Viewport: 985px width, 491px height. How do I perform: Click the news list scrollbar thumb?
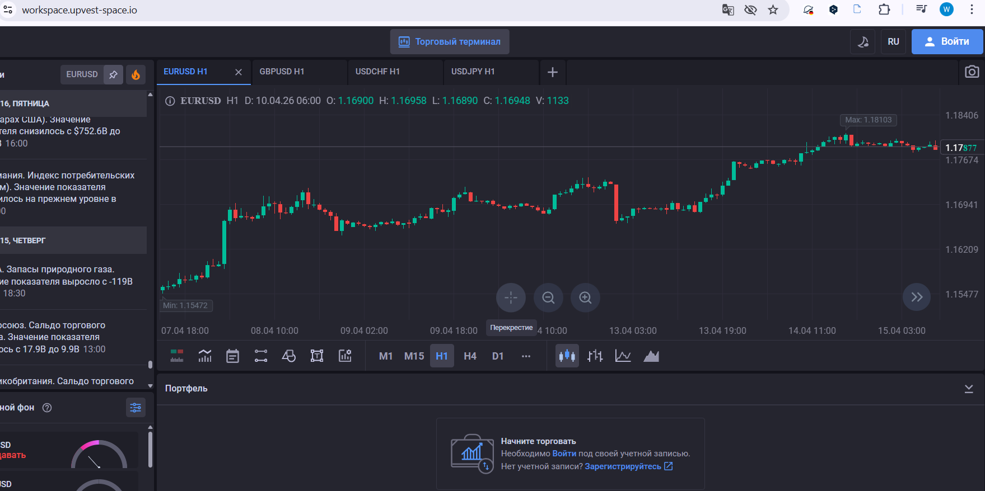(x=150, y=365)
